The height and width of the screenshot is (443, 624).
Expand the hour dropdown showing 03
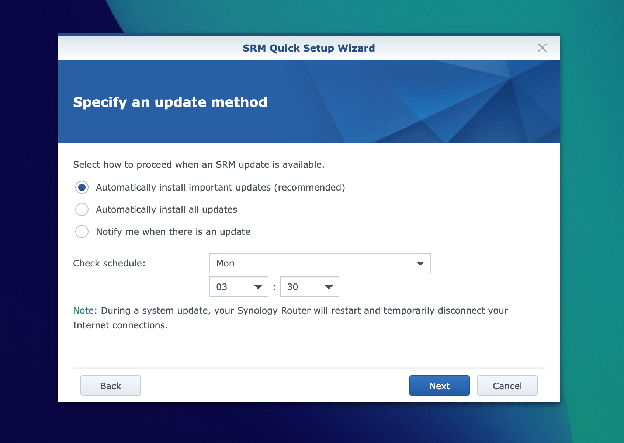238,287
